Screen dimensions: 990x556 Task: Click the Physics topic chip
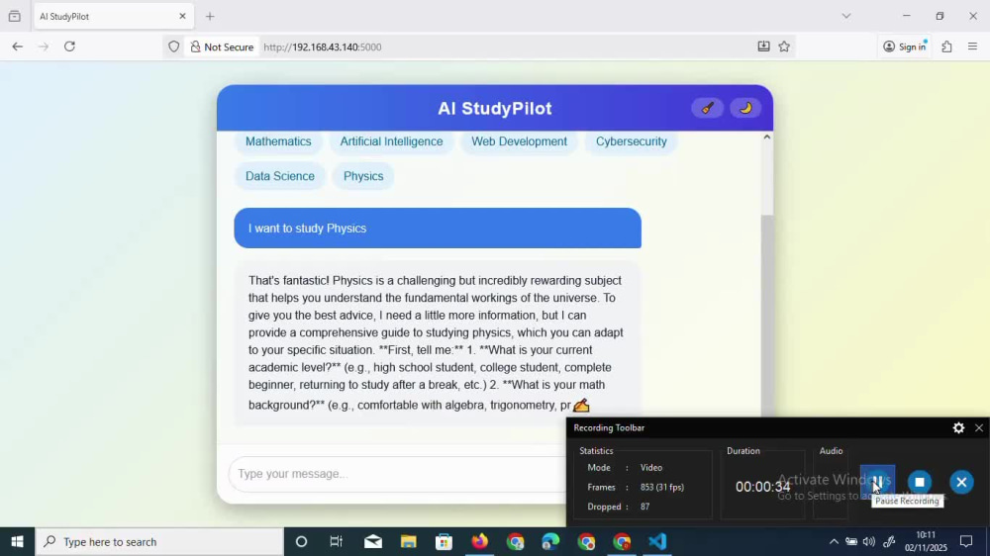pyautogui.click(x=363, y=176)
